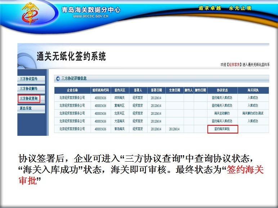278x208 pixels.
Task: Click the 海关主动解约 status cell
Action: [x=223, y=113]
